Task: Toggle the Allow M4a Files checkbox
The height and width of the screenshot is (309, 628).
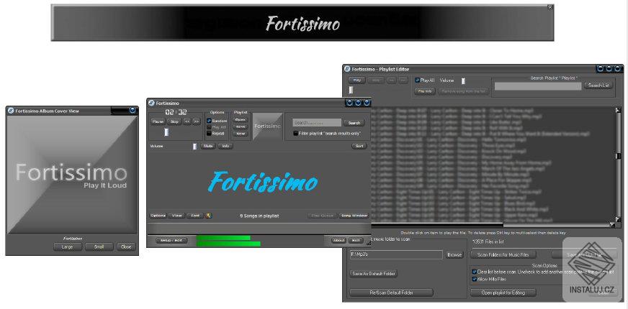Action: (474, 279)
